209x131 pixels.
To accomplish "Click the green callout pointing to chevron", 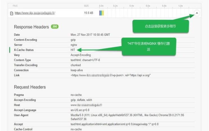I will (160, 26).
